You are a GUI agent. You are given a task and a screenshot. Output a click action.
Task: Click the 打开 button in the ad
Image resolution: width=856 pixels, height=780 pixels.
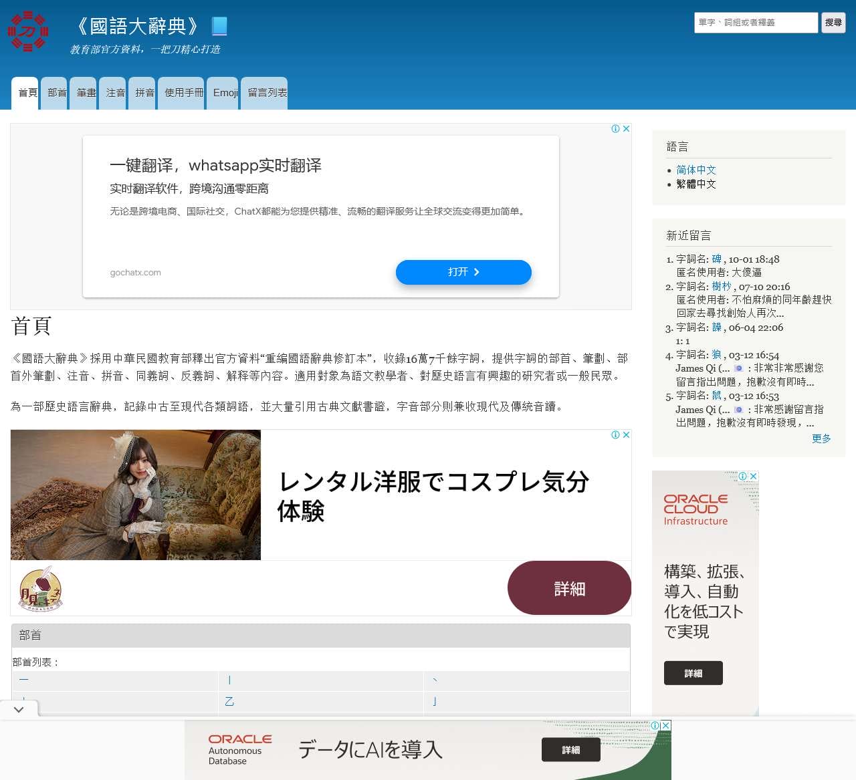463,272
